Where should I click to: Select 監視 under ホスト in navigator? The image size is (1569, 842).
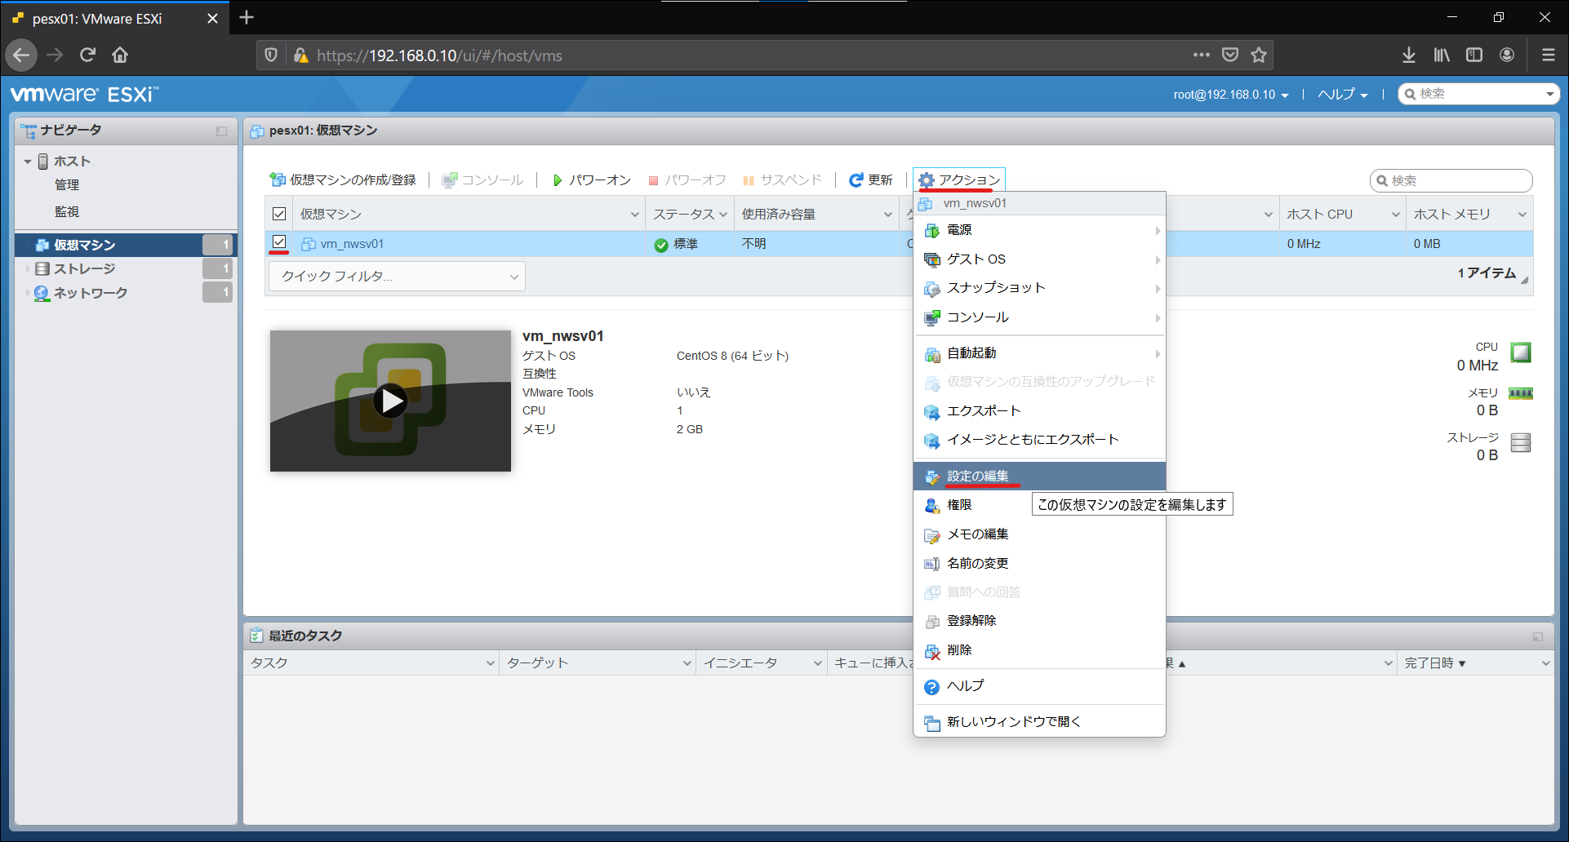pyautogui.click(x=67, y=212)
